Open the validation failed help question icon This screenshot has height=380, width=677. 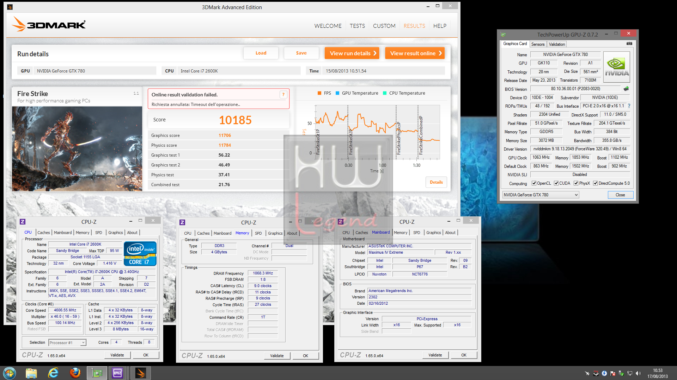coord(283,94)
